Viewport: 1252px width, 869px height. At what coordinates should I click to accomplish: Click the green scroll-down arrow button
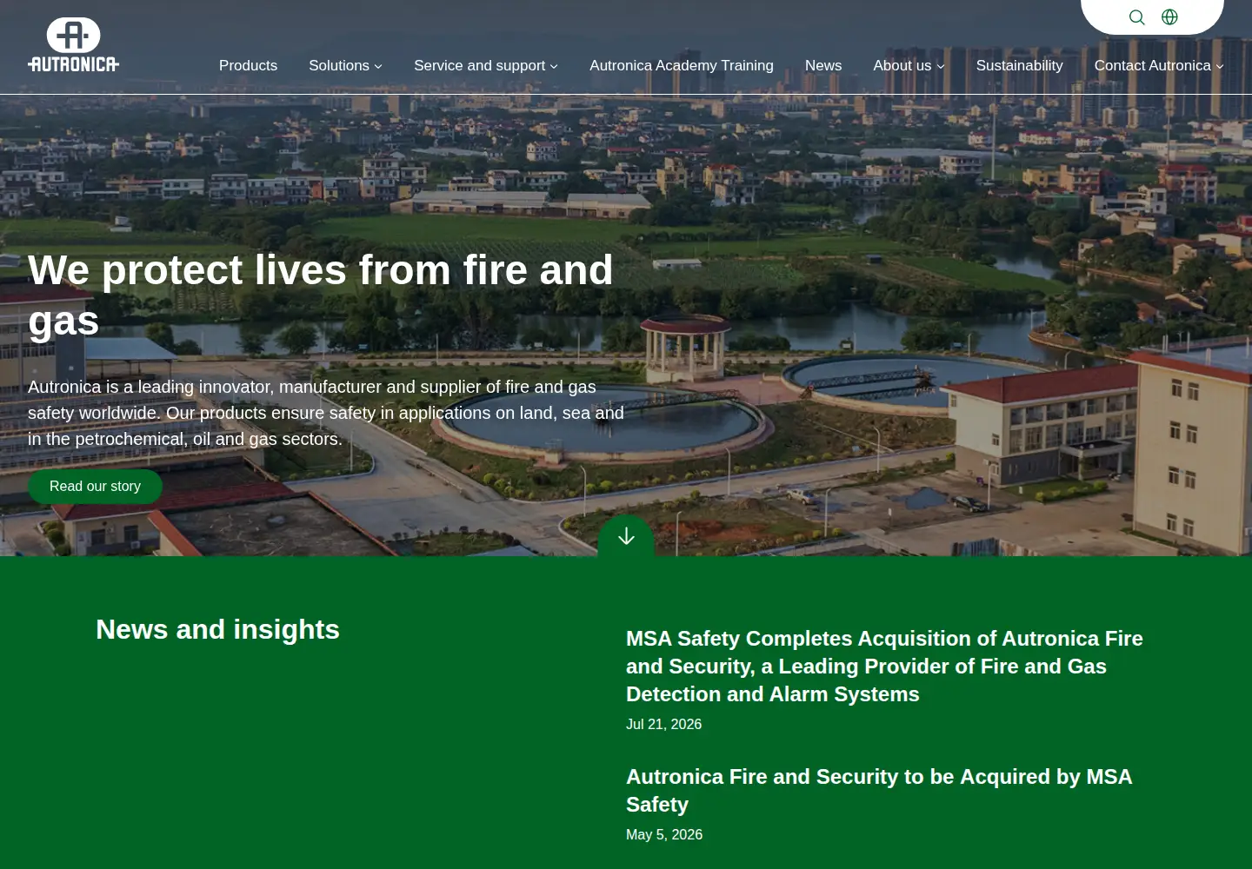(626, 536)
